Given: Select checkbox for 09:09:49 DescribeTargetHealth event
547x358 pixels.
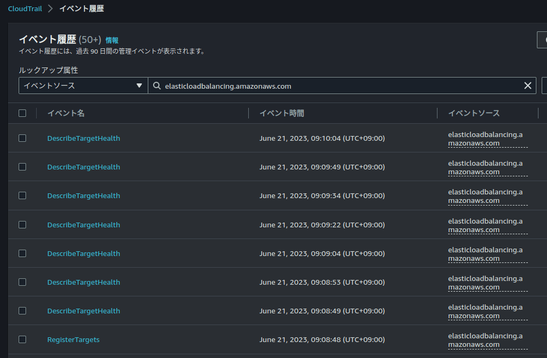Looking at the screenshot, I should point(22,167).
